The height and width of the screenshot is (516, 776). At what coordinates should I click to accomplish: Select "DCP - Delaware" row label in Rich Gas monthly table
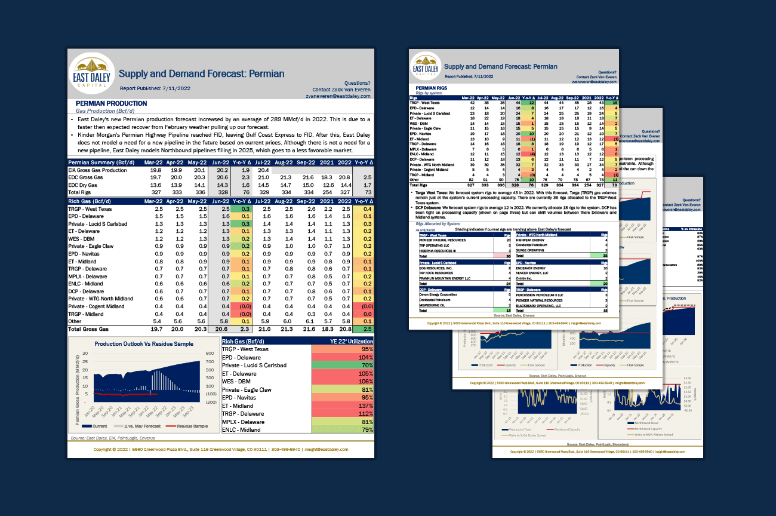click(x=87, y=291)
